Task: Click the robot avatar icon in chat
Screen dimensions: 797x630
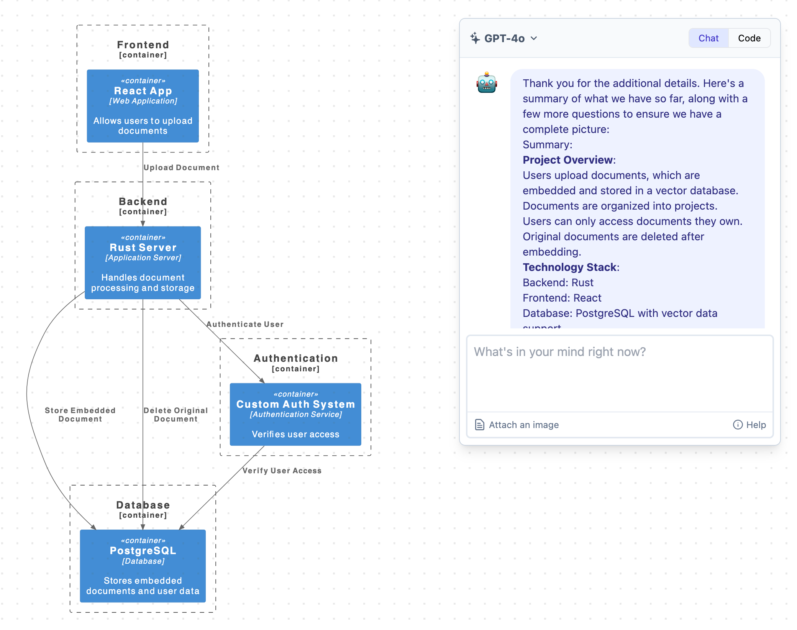Action: click(x=487, y=82)
